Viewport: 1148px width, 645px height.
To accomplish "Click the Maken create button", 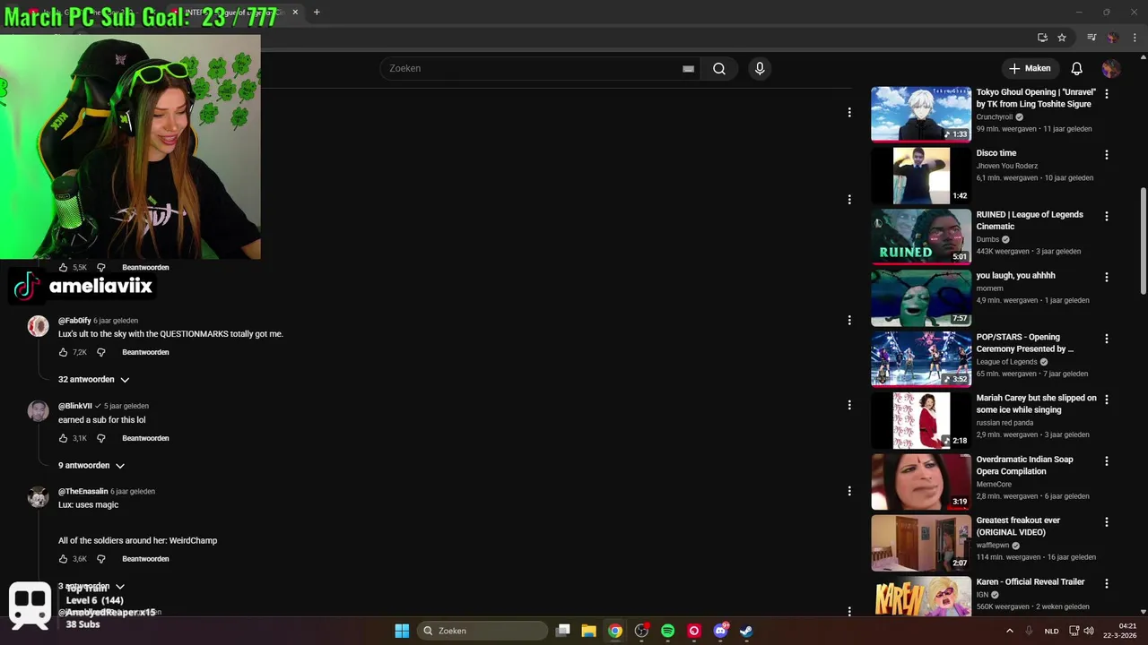I will click(x=1030, y=68).
